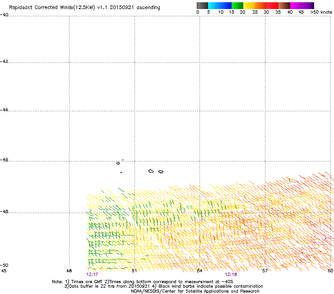334x294 pixels.
Task: Click the '>50 knots' legend label
Action: tap(321, 12)
